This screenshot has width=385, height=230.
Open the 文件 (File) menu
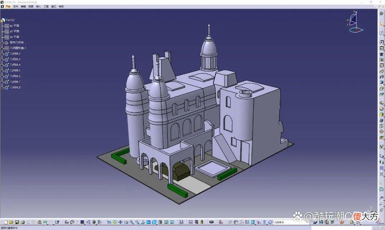pyautogui.click(x=15, y=7)
